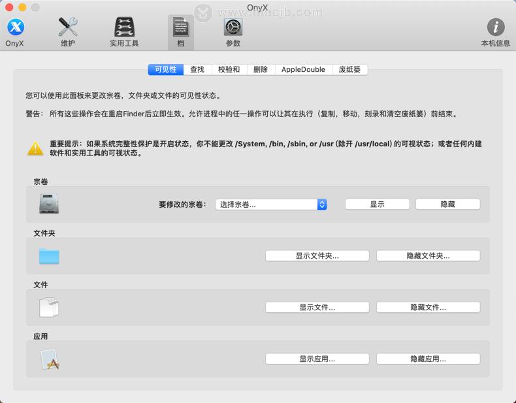Switch to the 删除 tab
Image resolution: width=516 pixels, height=403 pixels.
point(261,69)
